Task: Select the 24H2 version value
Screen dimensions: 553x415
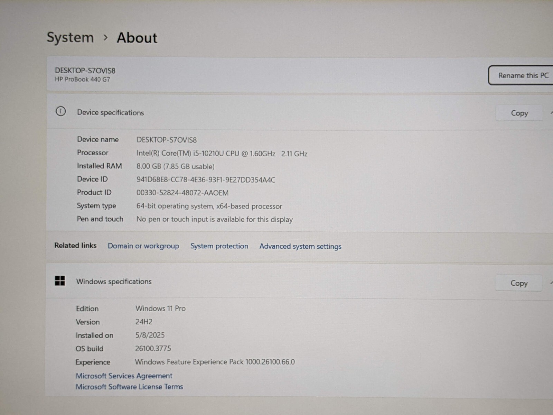Action: click(144, 322)
